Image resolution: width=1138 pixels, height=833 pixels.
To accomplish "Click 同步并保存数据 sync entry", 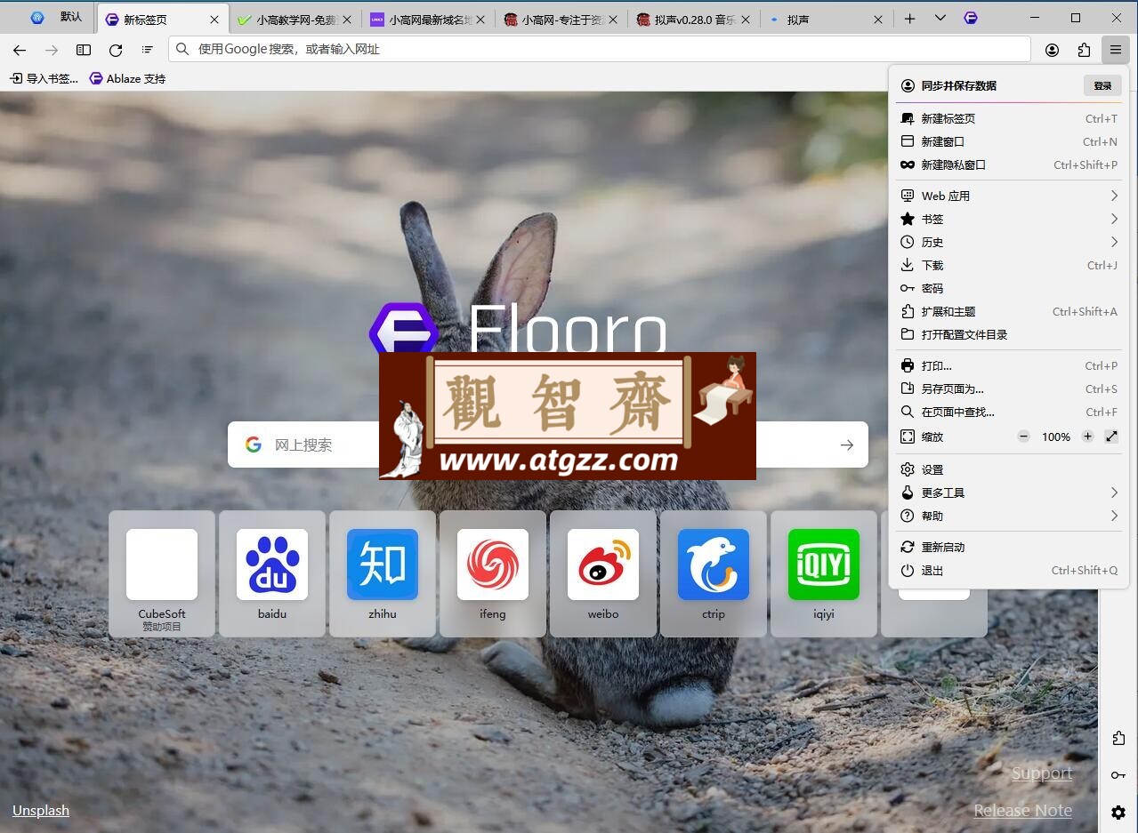I will pyautogui.click(x=958, y=86).
